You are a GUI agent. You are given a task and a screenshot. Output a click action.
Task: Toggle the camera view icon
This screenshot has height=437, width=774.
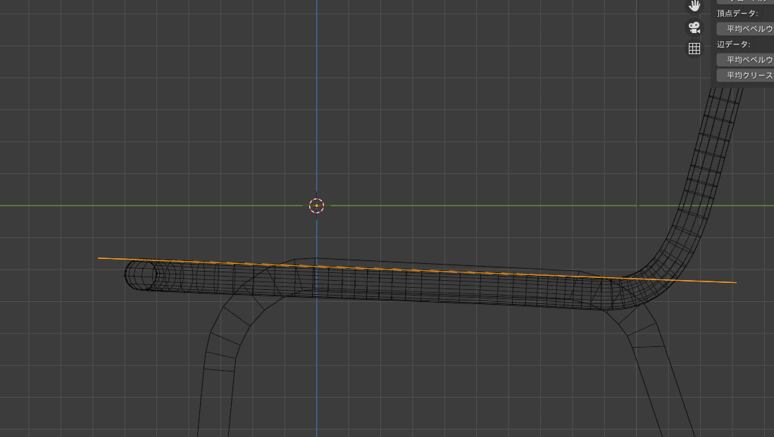694,27
